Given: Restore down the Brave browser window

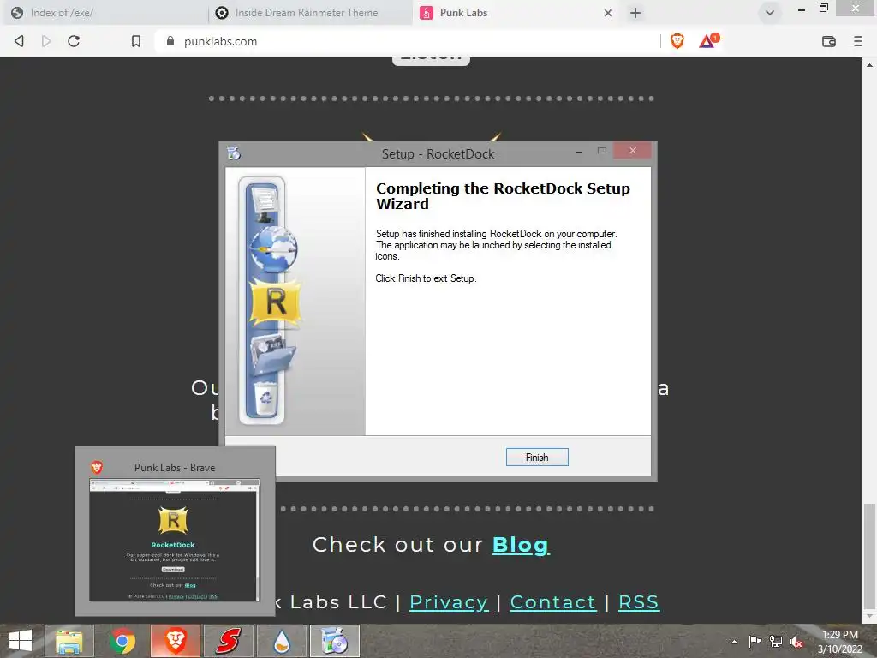Looking at the screenshot, I should 823,9.
